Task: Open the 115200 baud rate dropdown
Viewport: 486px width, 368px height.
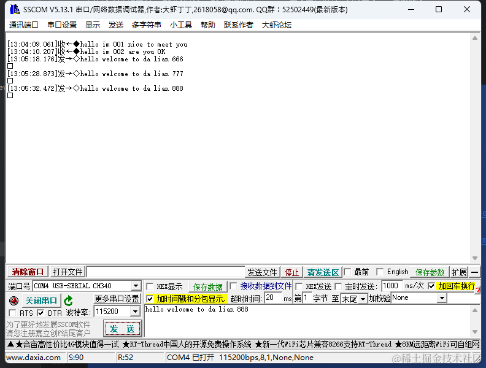Action: click(x=136, y=312)
